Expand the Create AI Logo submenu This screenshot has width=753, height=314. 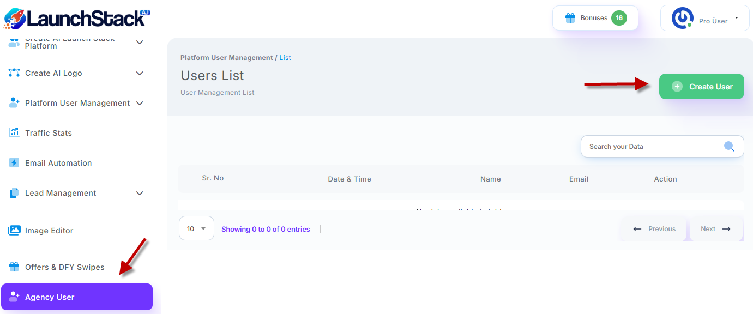(x=140, y=73)
